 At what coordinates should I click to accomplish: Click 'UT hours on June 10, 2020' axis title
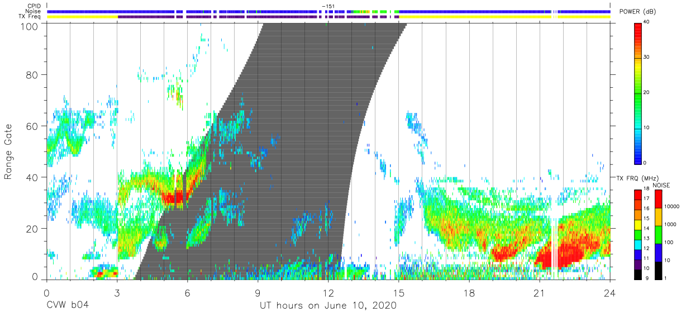tap(328, 306)
